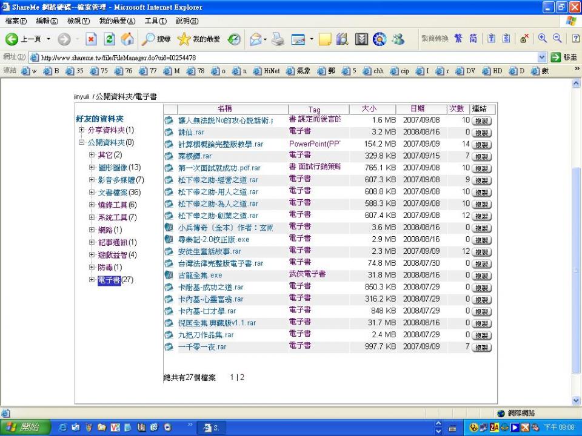
Task: Click the ZA ZoneAlarm tray icon
Action: coord(494,428)
